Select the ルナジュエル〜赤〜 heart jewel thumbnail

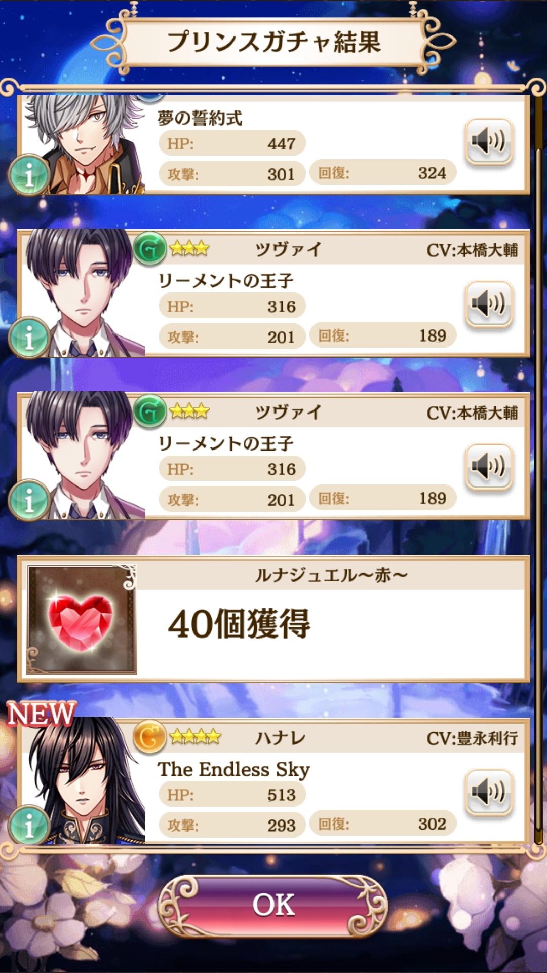(81, 619)
